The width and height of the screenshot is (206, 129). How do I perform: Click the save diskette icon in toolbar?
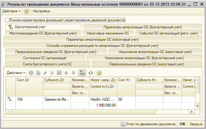(x=59, y=73)
